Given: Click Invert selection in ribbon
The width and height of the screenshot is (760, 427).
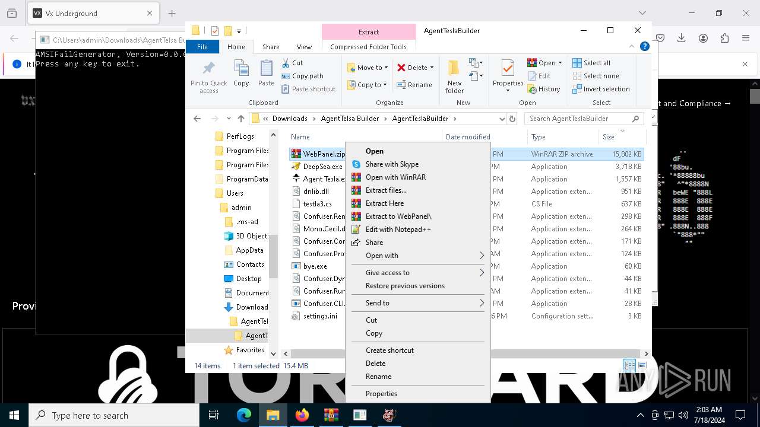Looking at the screenshot, I should (601, 89).
